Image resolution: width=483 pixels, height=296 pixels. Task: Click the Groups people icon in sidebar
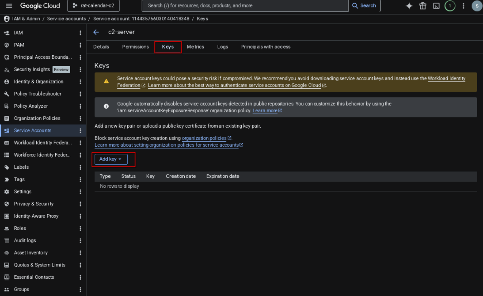coord(6,290)
